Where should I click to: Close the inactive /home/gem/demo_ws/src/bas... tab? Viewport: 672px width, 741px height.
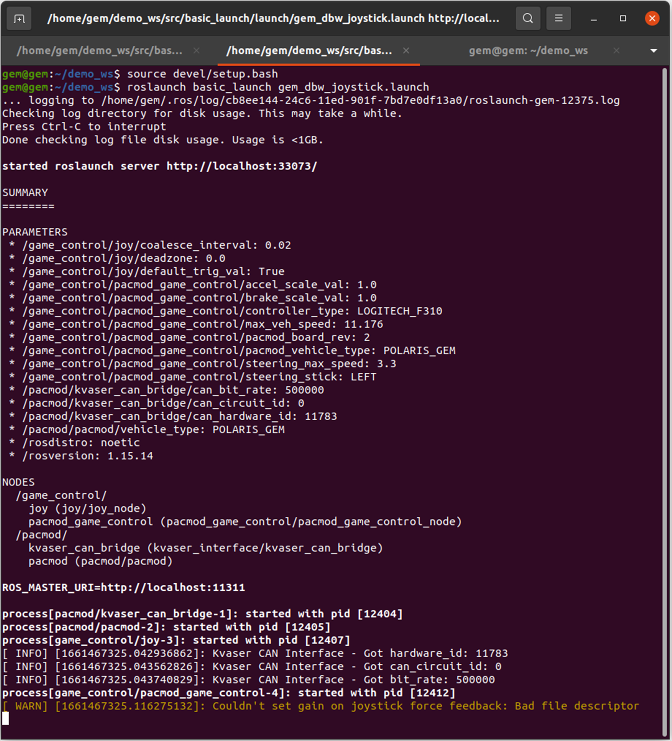pyautogui.click(x=196, y=51)
